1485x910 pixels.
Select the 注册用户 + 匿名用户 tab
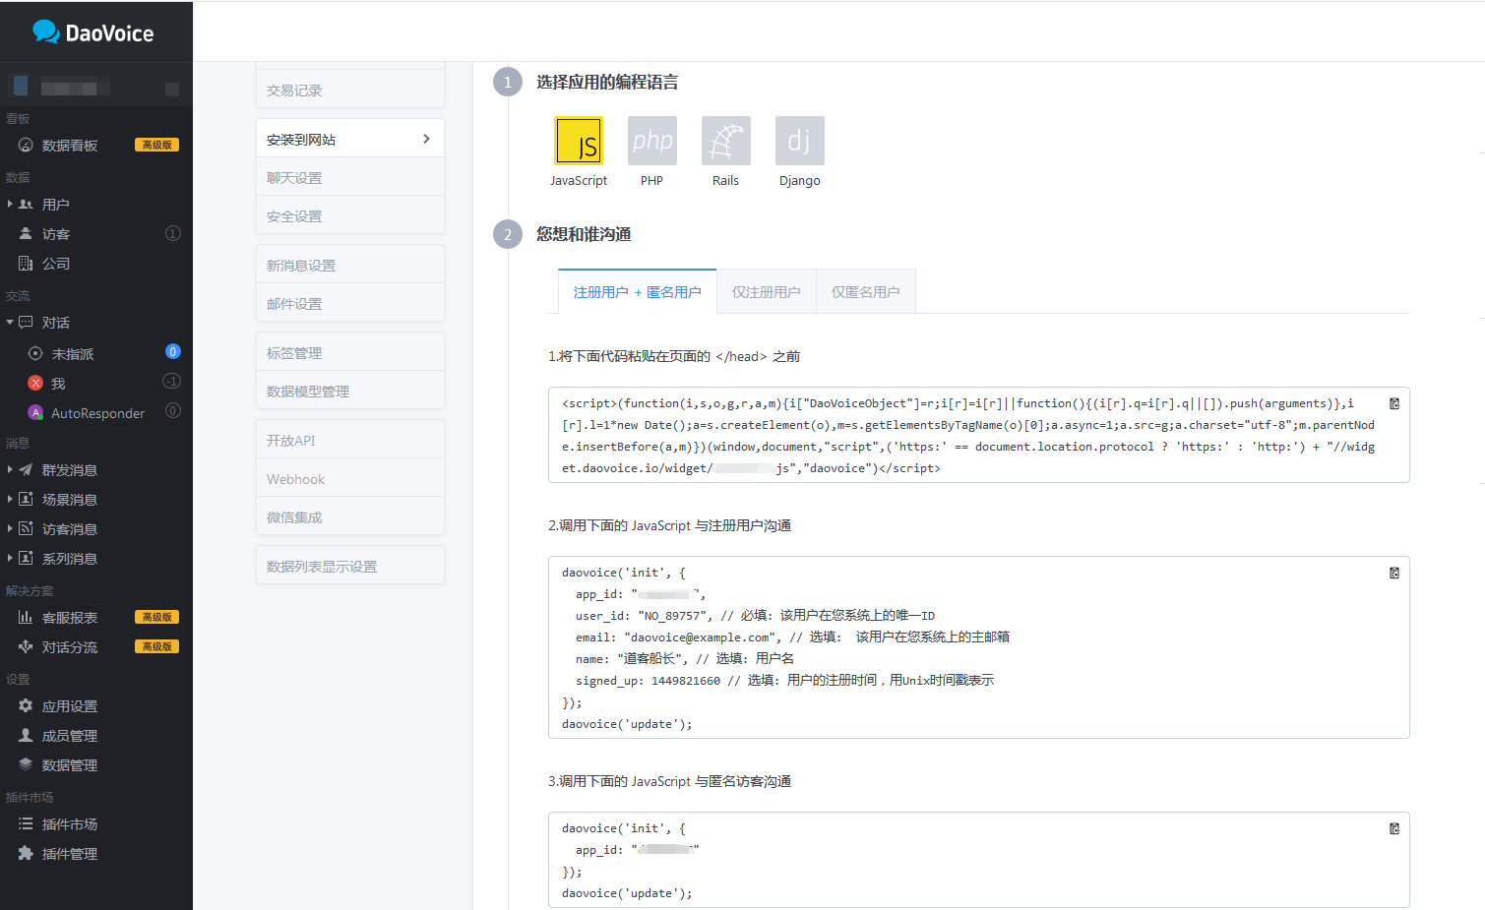coord(637,292)
